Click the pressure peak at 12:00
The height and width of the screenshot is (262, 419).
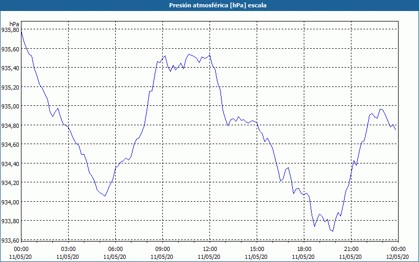(x=210, y=55)
